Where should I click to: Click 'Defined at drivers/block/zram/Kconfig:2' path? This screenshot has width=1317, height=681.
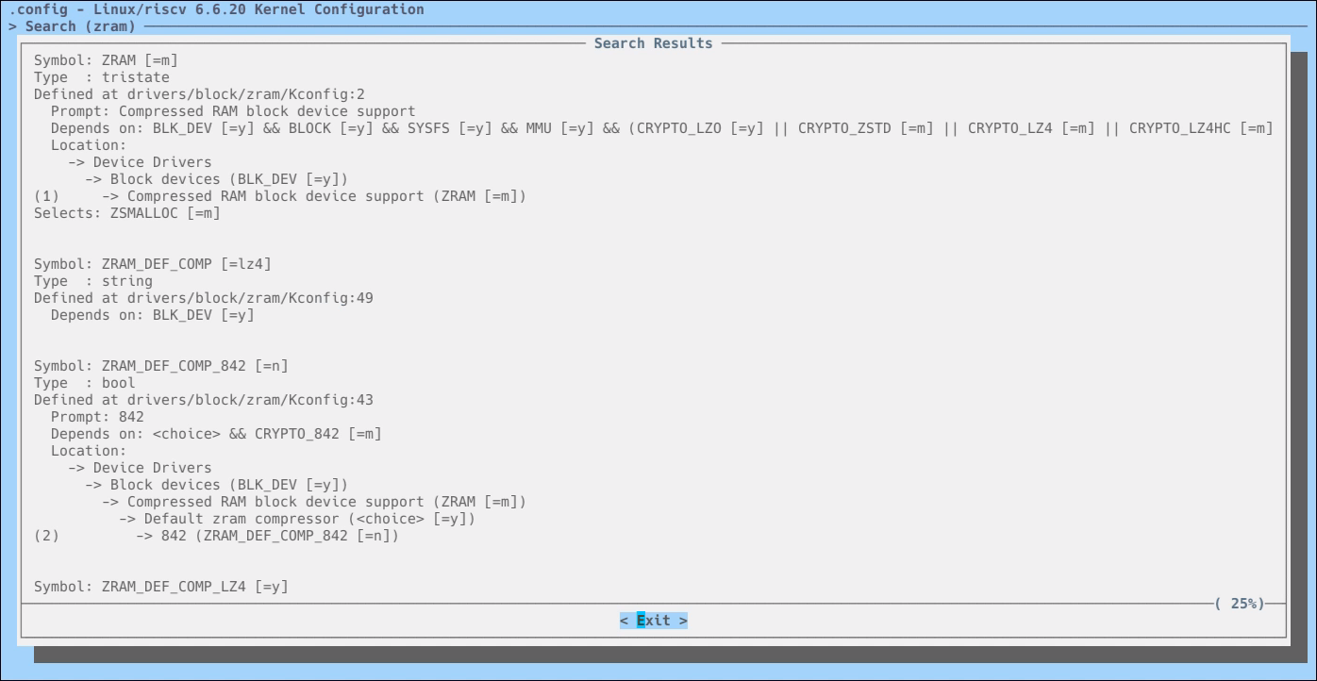[199, 94]
